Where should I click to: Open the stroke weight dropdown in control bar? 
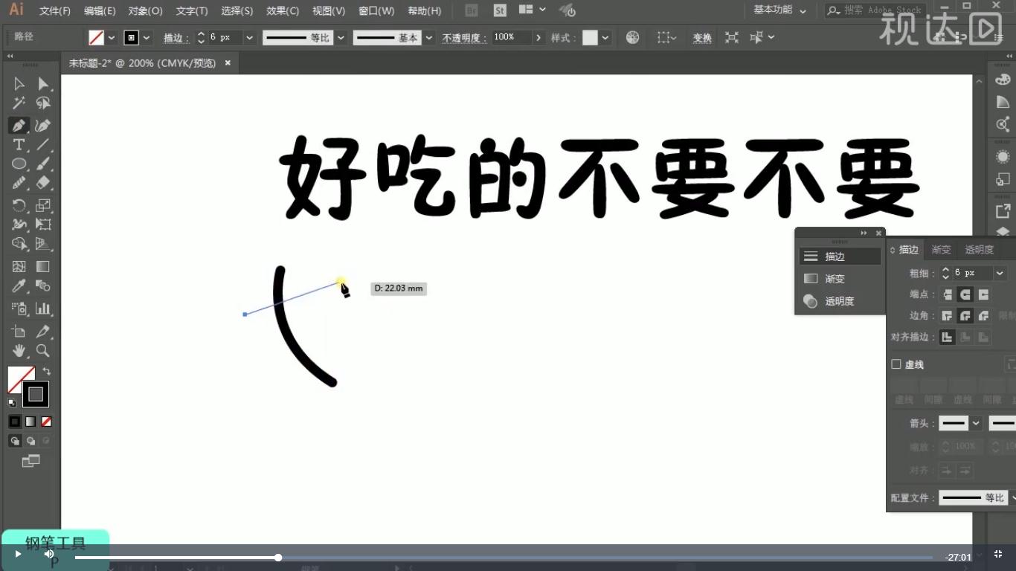click(248, 37)
